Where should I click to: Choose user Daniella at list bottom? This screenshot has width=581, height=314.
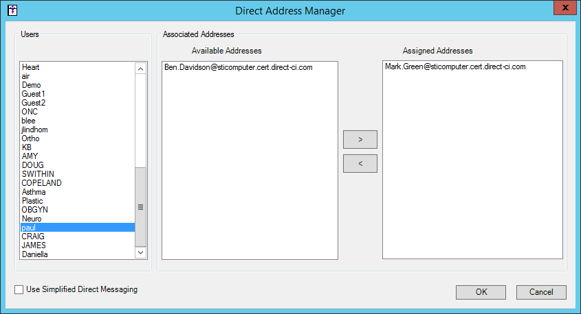(35, 254)
